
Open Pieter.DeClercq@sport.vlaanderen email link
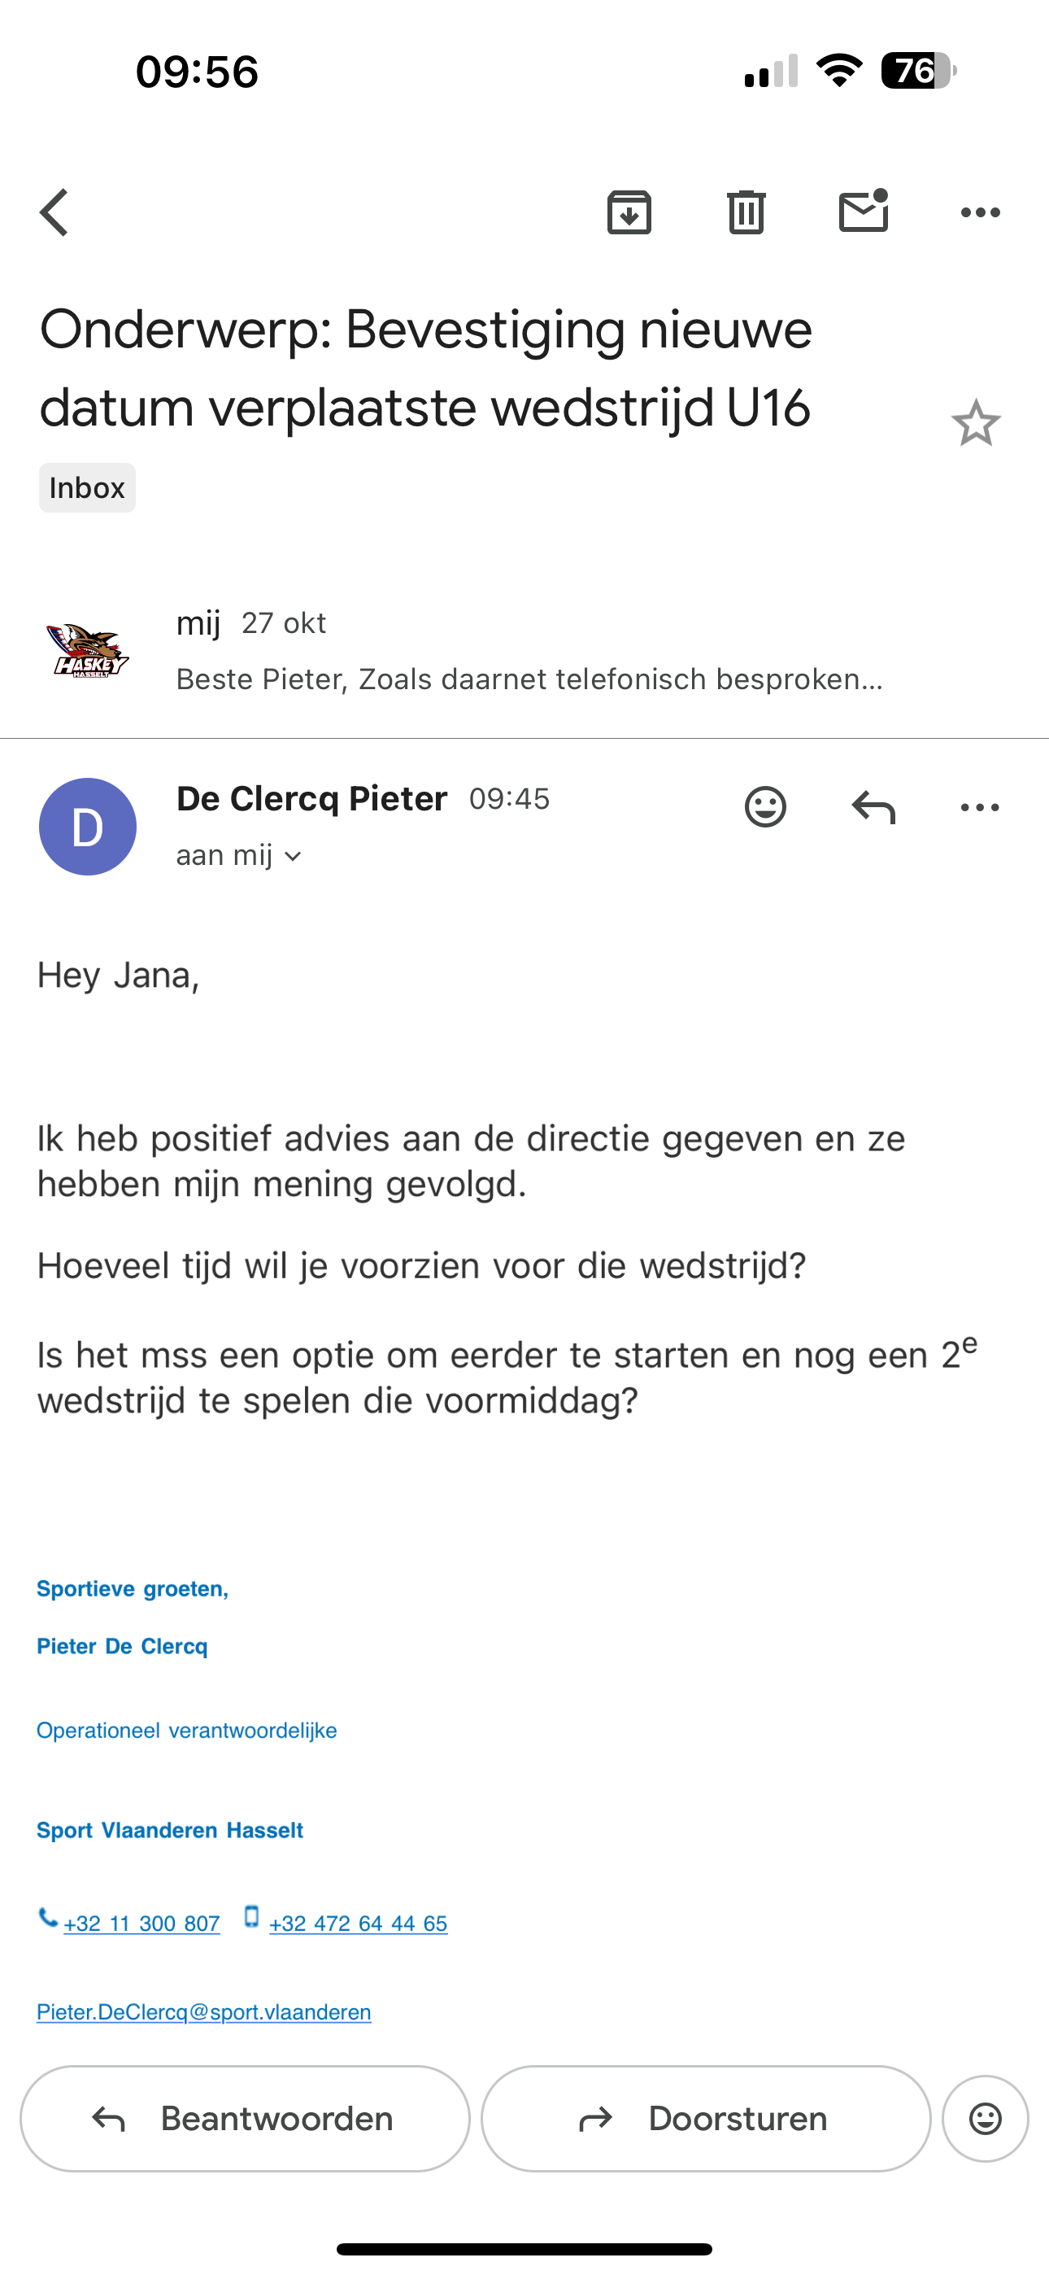tap(203, 2012)
